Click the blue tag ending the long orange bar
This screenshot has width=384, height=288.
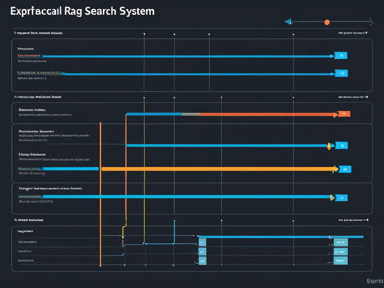click(345, 169)
